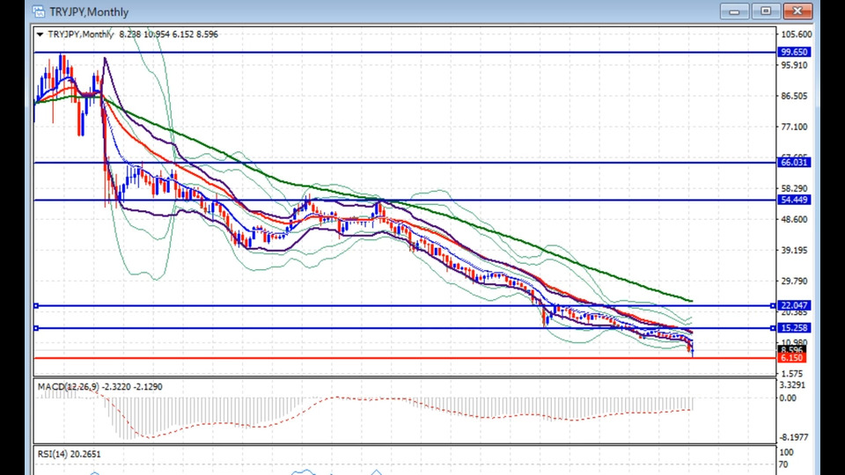Click the 29.790 price scale value
Viewport: 845px width, 475px height.
(794, 281)
